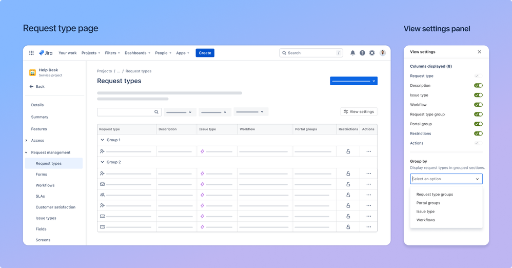This screenshot has width=512, height=268.
Task: Open the Dashboards dropdown menu
Action: pyautogui.click(x=137, y=53)
